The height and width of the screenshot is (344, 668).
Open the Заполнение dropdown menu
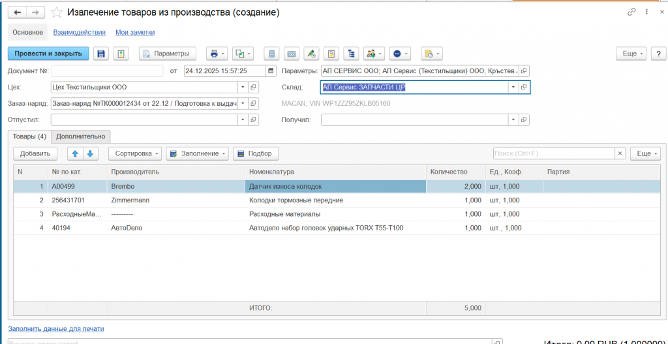pyautogui.click(x=196, y=153)
